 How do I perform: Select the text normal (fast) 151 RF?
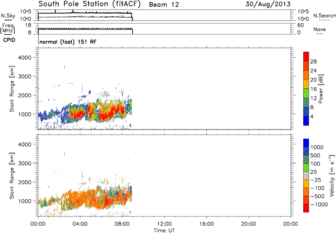[68, 42]
